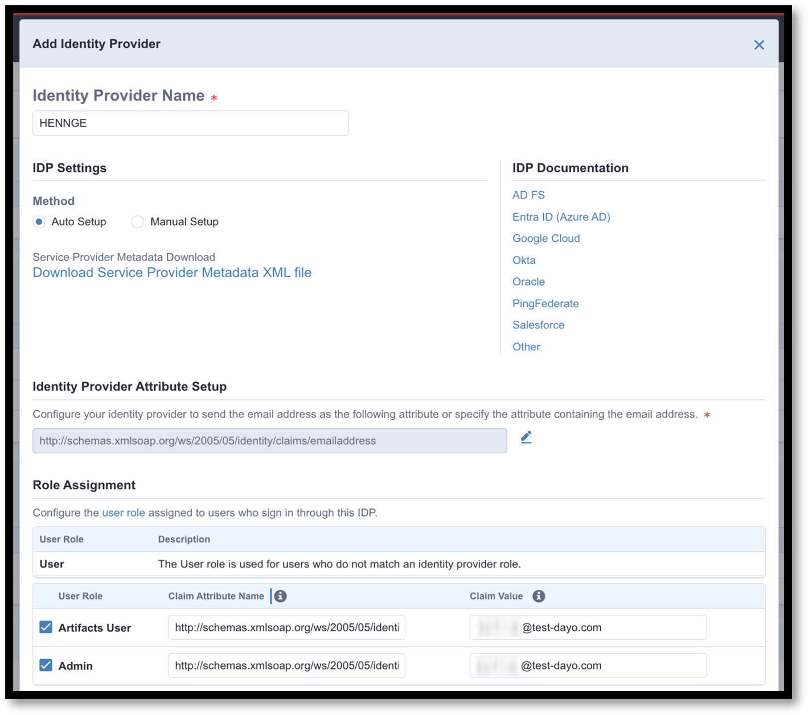Click the email address attribute URL field
This screenshot has height=715, width=808.
click(270, 441)
